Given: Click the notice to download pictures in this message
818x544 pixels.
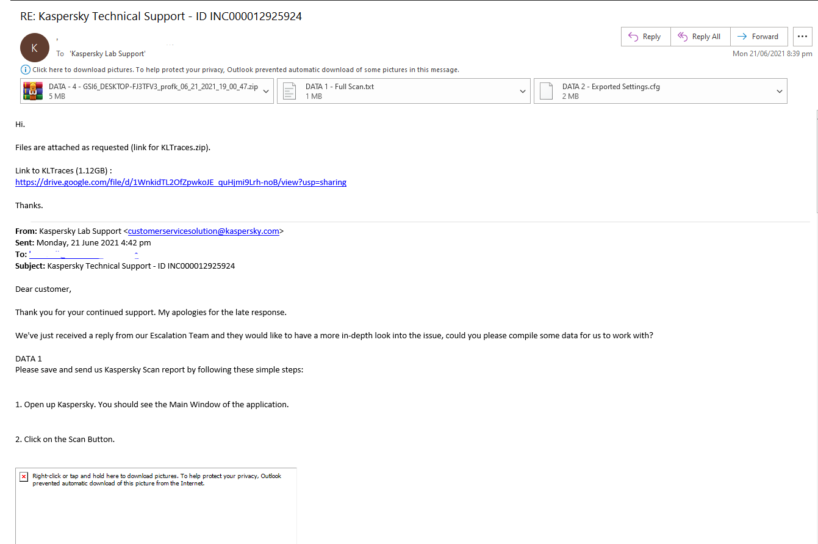Looking at the screenshot, I should pos(246,70).
